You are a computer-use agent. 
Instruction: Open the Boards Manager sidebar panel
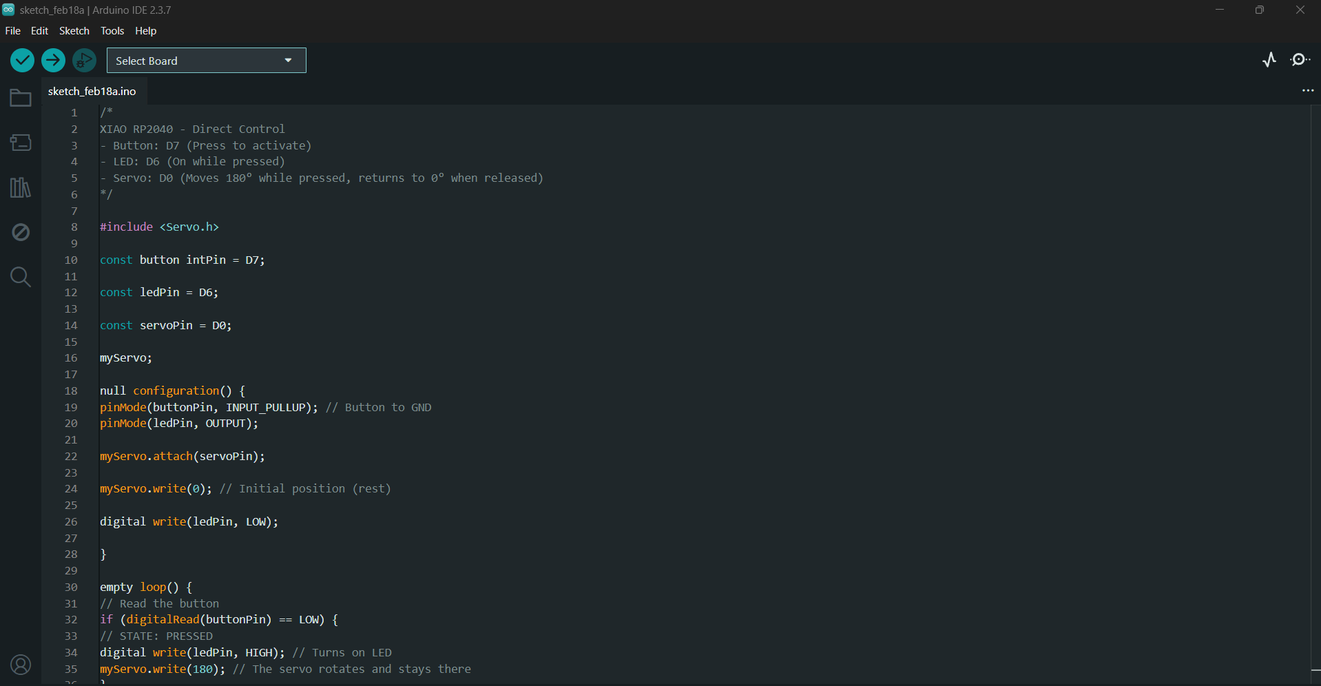[x=21, y=143]
